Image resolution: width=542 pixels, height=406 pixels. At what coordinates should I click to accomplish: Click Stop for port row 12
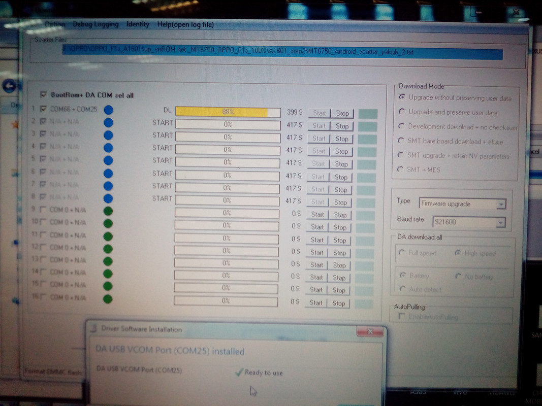pos(339,253)
